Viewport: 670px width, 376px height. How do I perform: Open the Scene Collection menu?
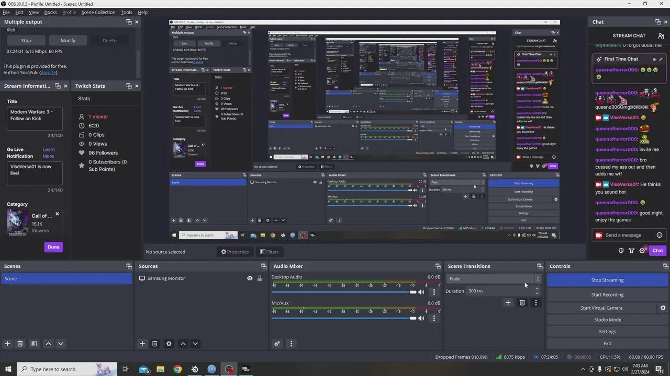pyautogui.click(x=98, y=12)
